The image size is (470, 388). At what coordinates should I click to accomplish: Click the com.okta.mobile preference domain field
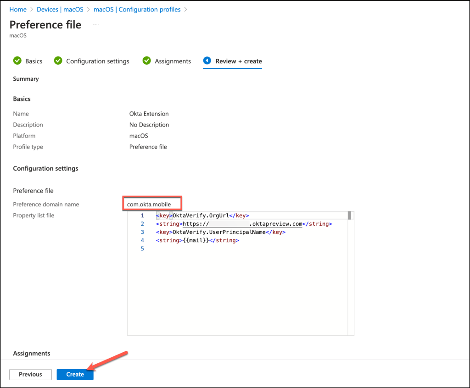coord(152,204)
